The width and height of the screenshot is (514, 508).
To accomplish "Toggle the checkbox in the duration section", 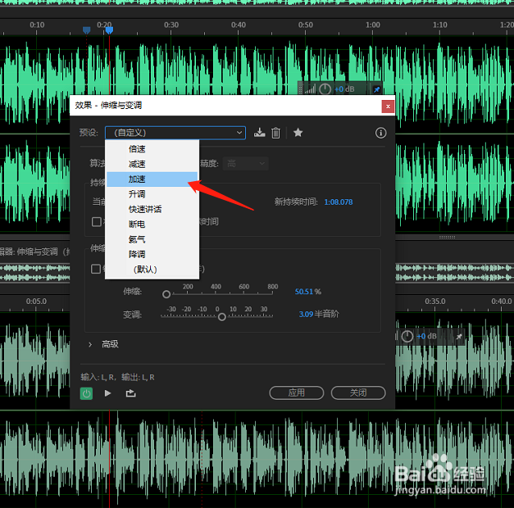I will pos(97,222).
